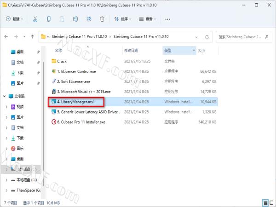
Task: Sort by 名称 column header
Action: [58, 51]
